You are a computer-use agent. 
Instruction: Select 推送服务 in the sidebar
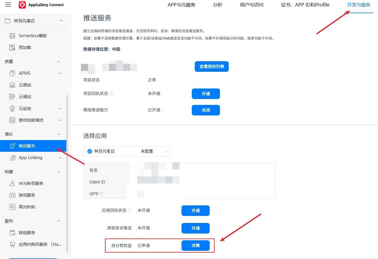click(33, 146)
